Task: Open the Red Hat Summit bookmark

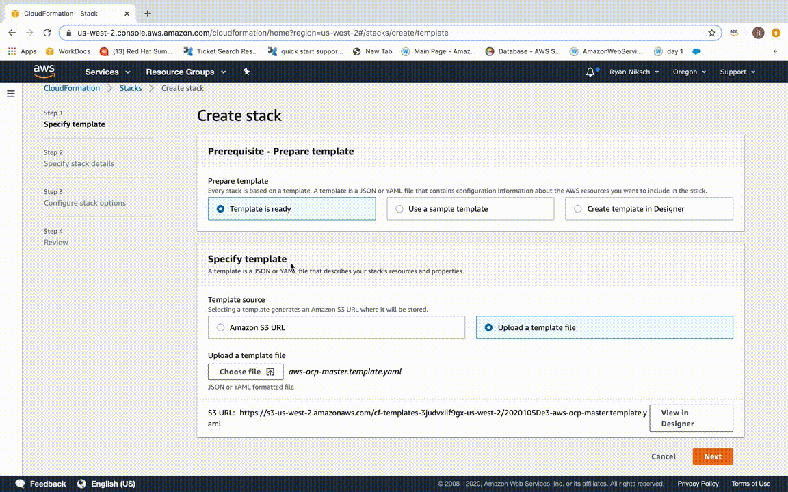Action: tap(135, 51)
